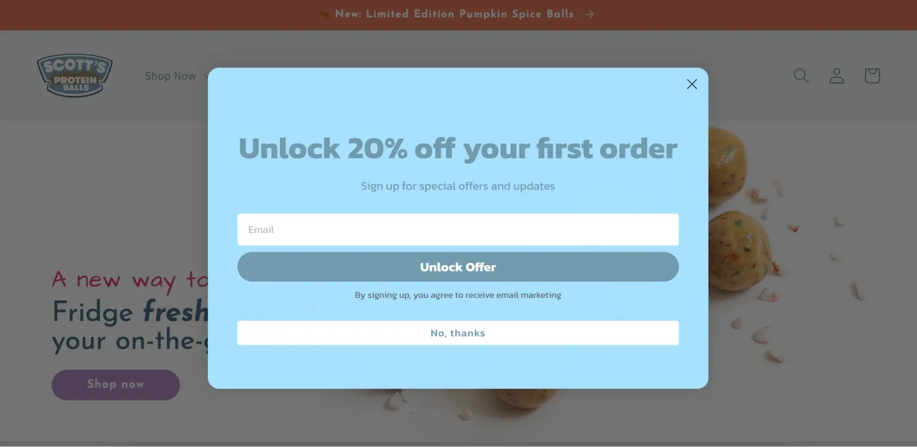
Task: Click the pink "A new way" tagline
Action: pos(130,280)
